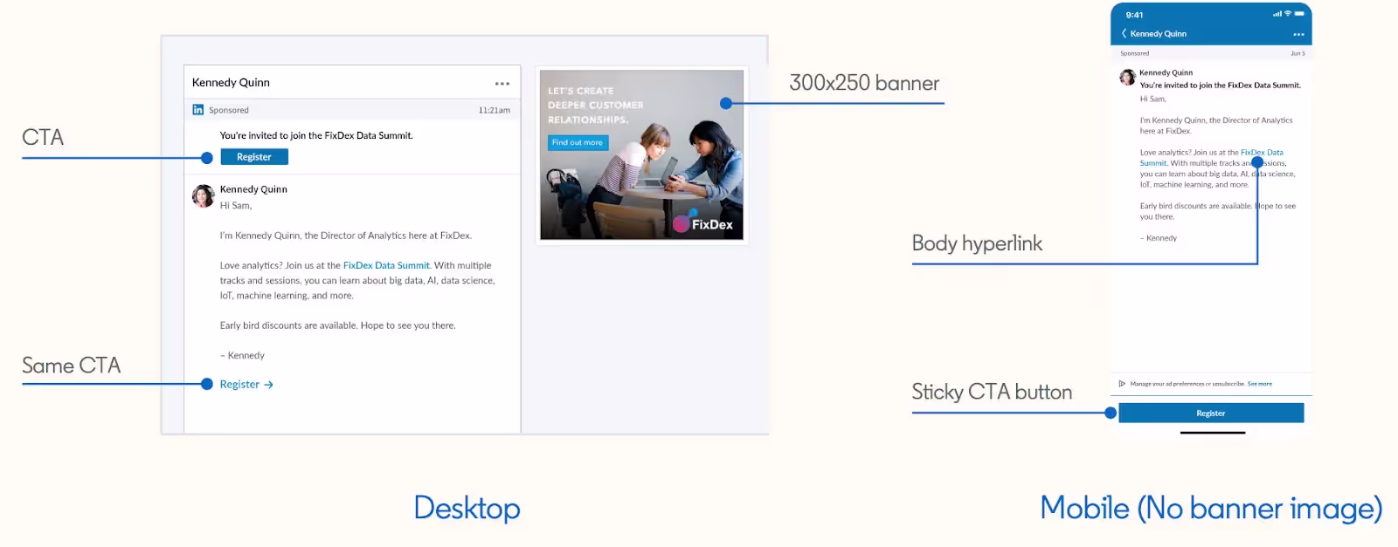Tap the 9:41 clock on mobile
1398x547 pixels.
pos(1134,15)
